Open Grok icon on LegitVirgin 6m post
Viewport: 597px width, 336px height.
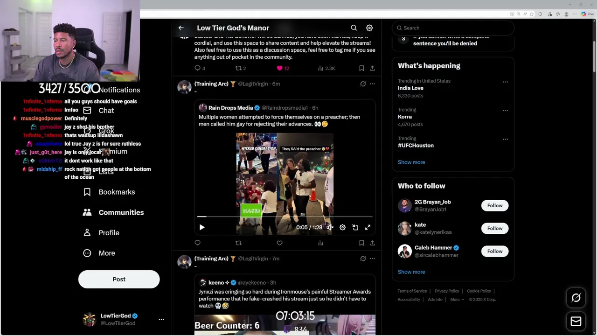[363, 84]
